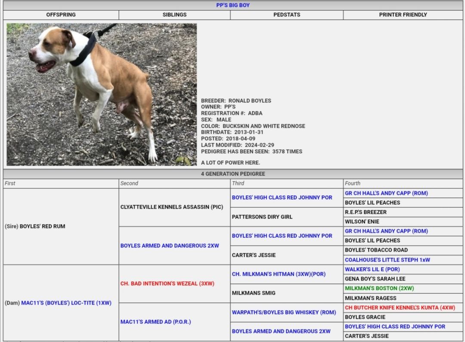Open the PEDSTATS tab
Viewport: 465px width, 342px height.
287,15
